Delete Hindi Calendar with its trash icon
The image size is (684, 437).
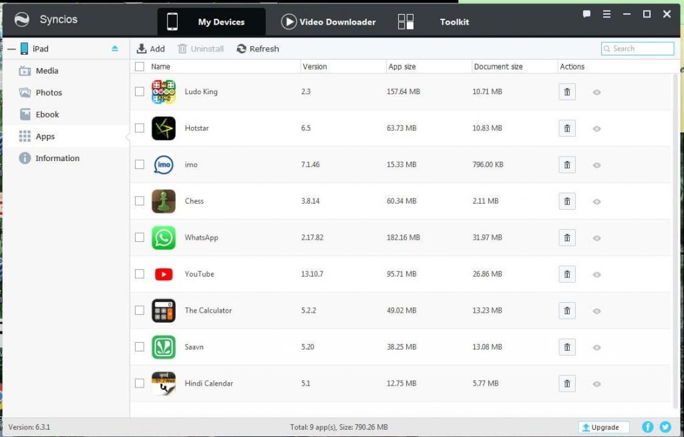[x=567, y=384]
